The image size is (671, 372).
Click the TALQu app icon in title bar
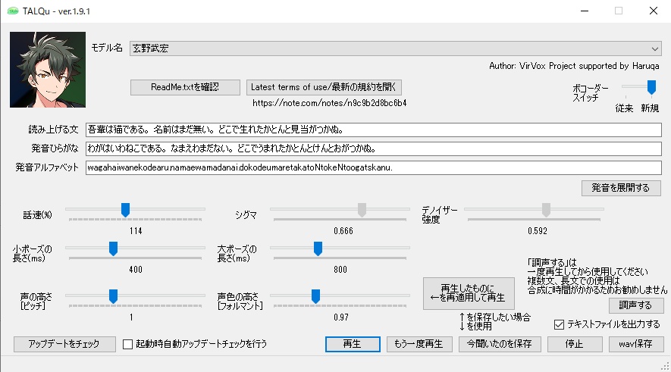(13, 11)
